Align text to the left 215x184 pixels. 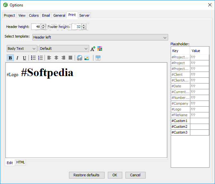pyautogui.click(x=49, y=58)
